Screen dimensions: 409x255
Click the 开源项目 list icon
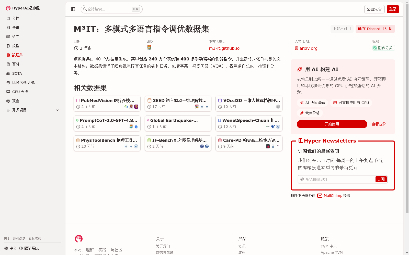(8, 110)
